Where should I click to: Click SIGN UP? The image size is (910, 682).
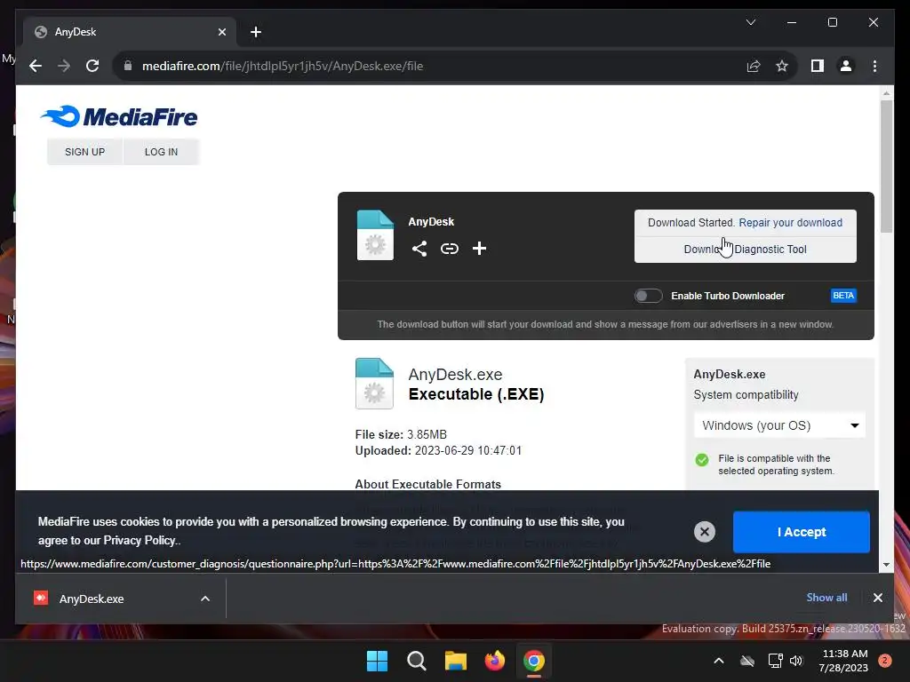pyautogui.click(x=84, y=152)
